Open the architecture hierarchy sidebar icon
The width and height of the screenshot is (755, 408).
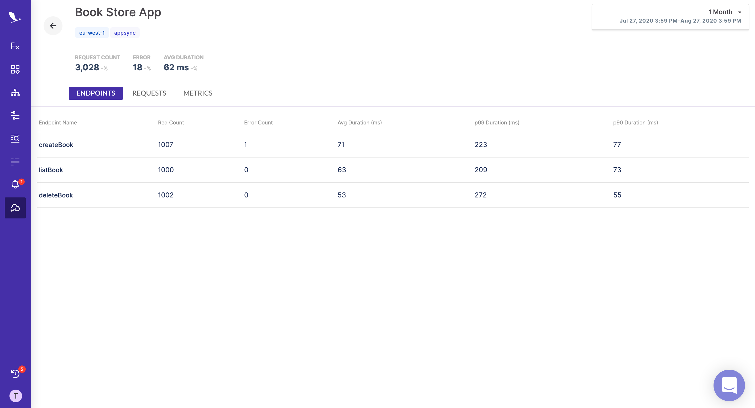(x=15, y=92)
